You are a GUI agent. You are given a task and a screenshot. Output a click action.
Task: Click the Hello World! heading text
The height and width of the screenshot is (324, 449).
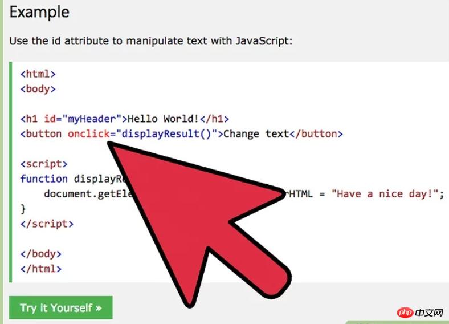[162, 119]
